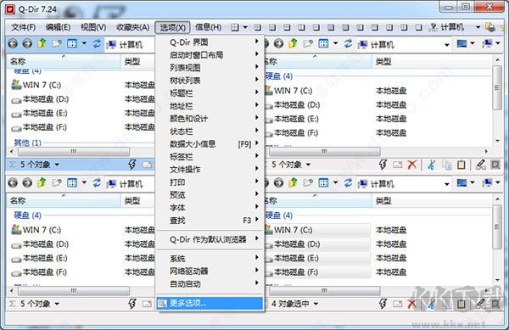509x330 pixels.
Task: Open 数据大小信息 submenu
Action: (210, 144)
